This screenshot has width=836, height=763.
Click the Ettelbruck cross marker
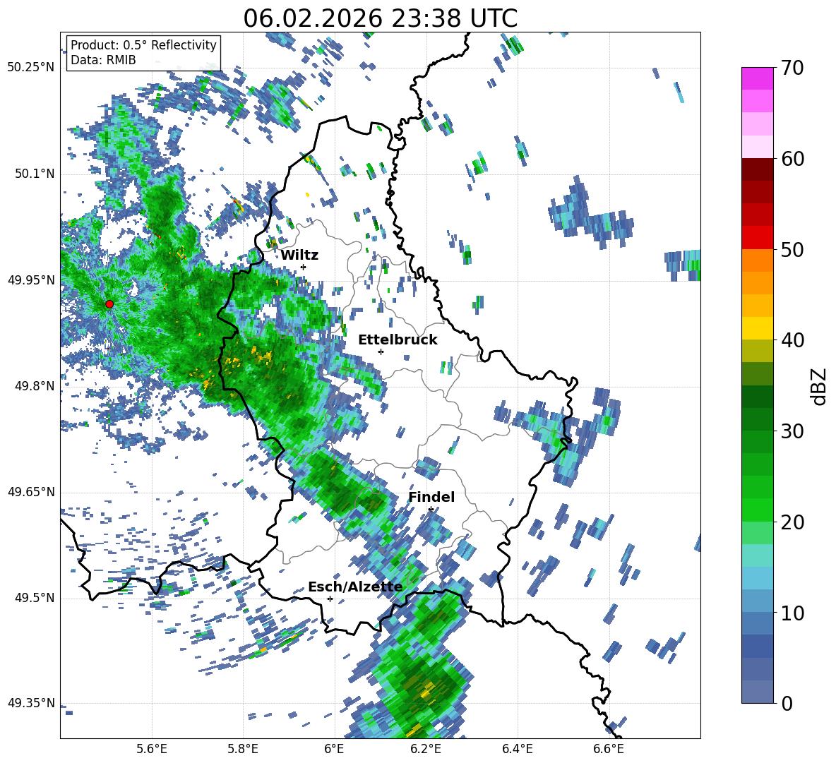point(381,352)
